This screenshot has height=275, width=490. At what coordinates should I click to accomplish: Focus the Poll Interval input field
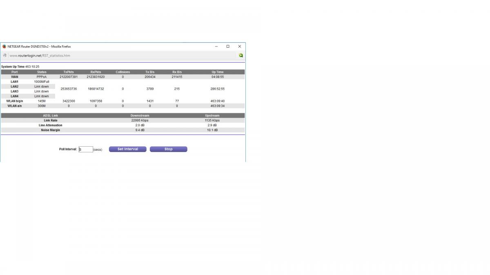[x=86, y=150]
